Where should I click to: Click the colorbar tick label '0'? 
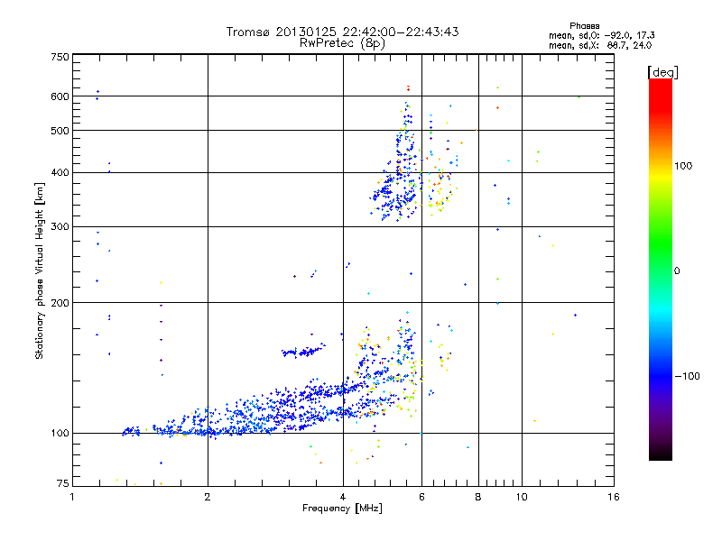tap(677, 271)
